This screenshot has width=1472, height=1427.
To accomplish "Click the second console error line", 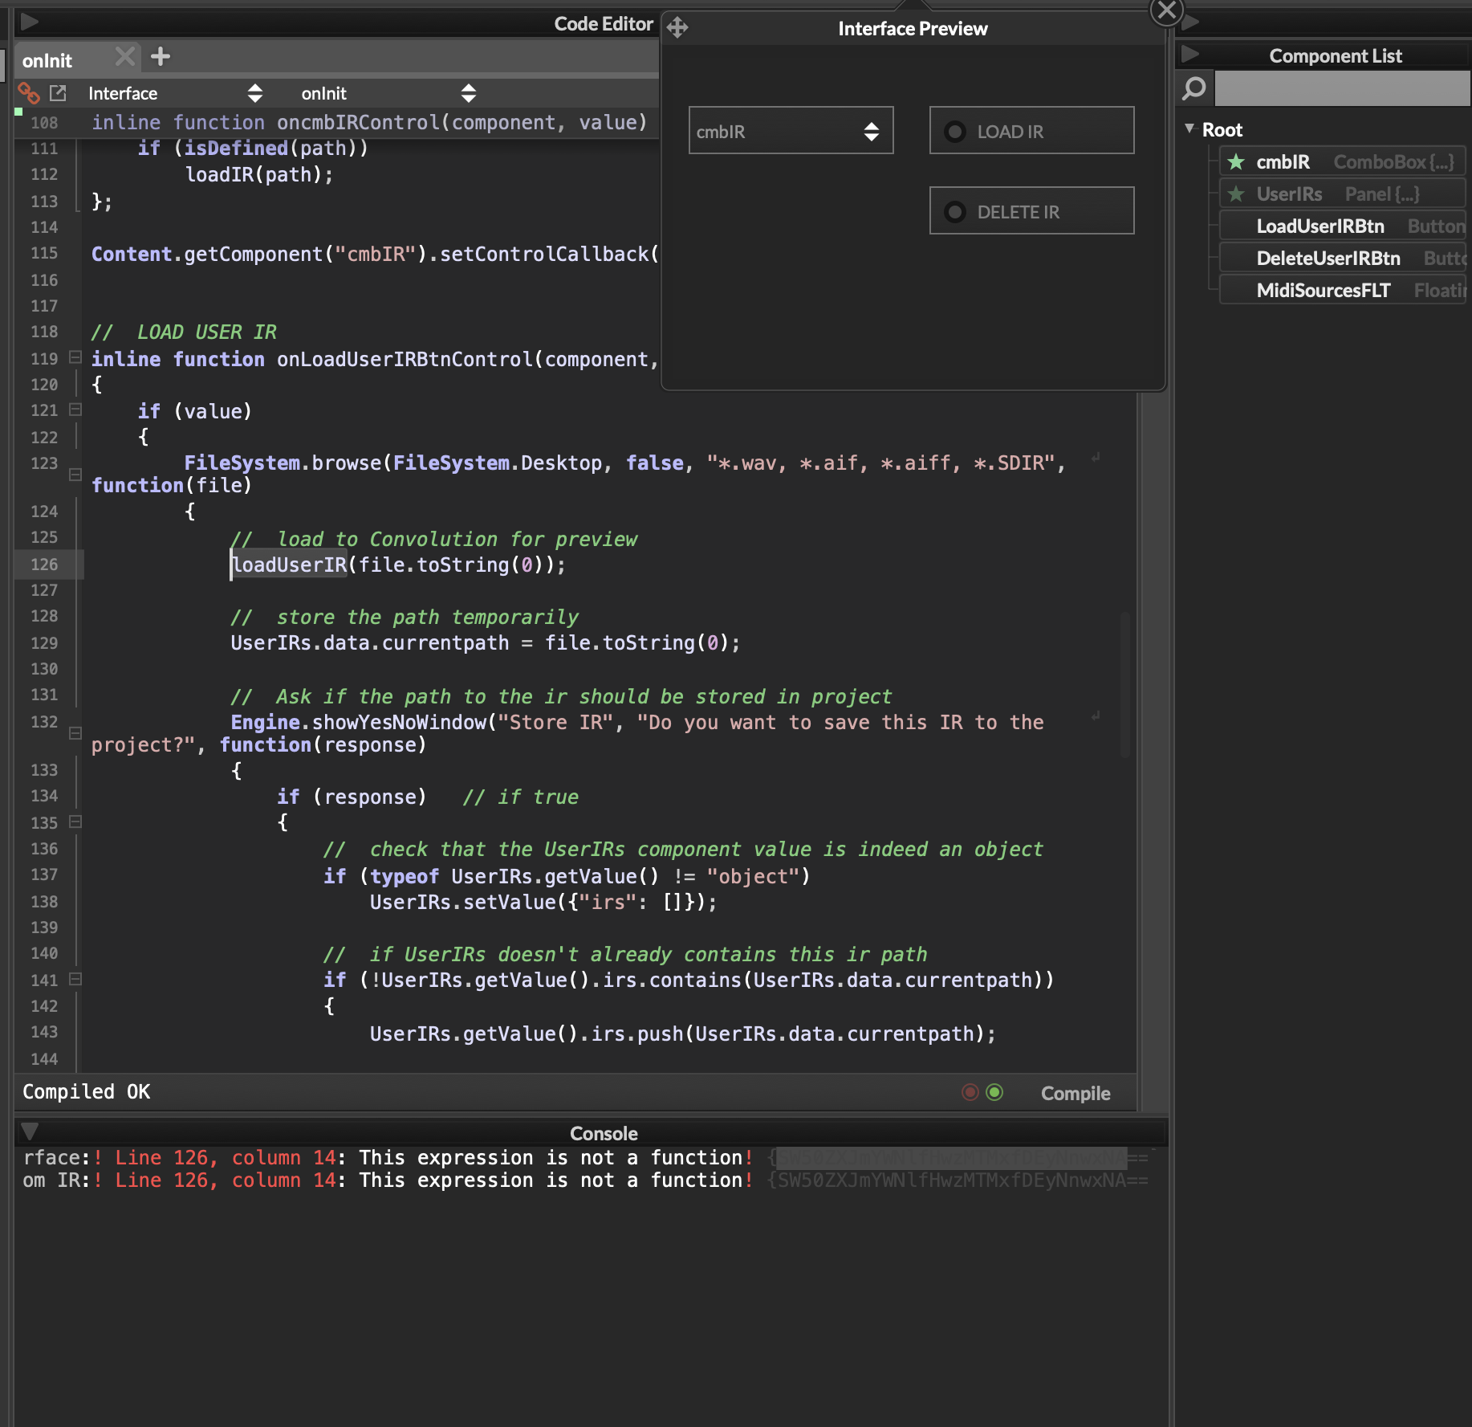I will (x=586, y=1180).
